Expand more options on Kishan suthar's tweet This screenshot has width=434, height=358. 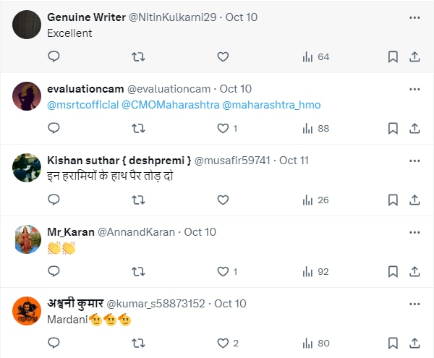point(414,160)
